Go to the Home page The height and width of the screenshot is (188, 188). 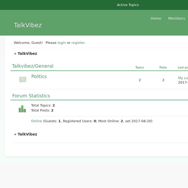pos(156,18)
